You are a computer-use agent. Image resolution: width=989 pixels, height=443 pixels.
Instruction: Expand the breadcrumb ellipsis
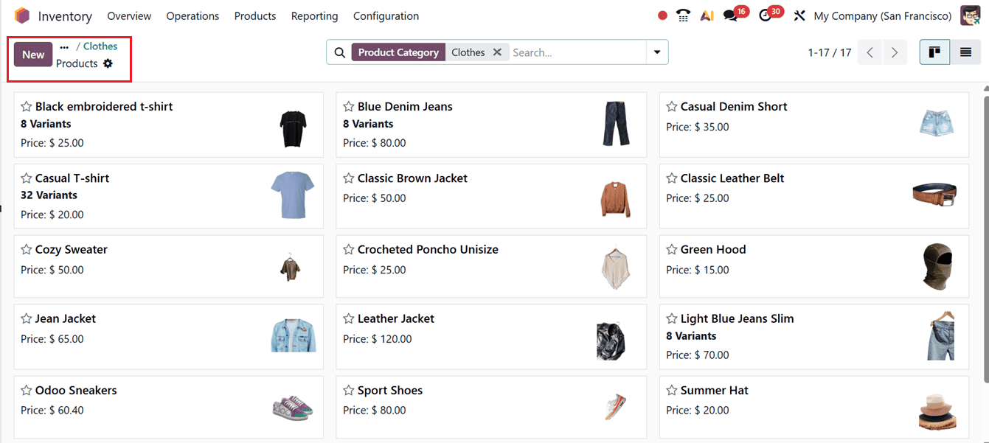point(63,46)
